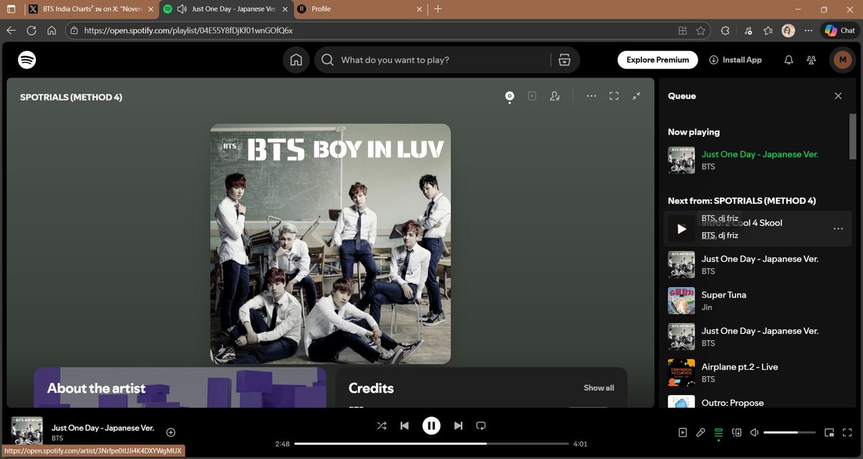Open browser extensions icon
The image size is (863, 459).
(x=725, y=31)
